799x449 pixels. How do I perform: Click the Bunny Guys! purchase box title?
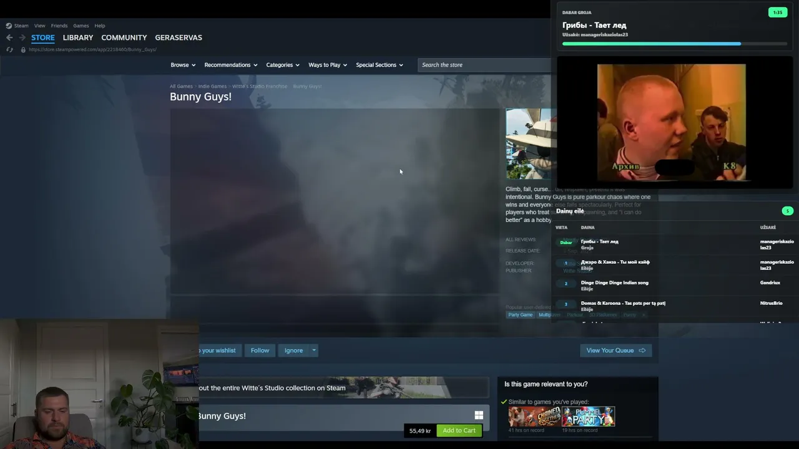(222, 416)
